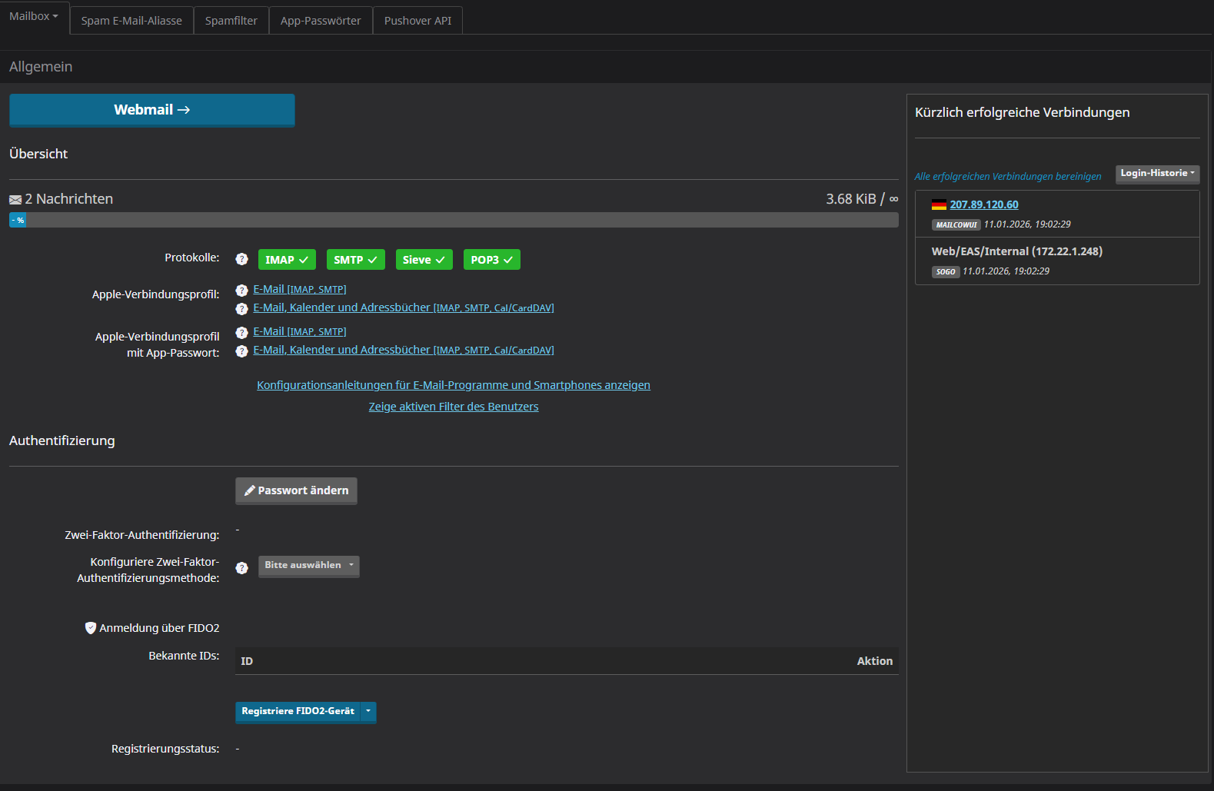The width and height of the screenshot is (1214, 791).
Task: Expand the Login-Historie dropdown
Action: (1157, 174)
